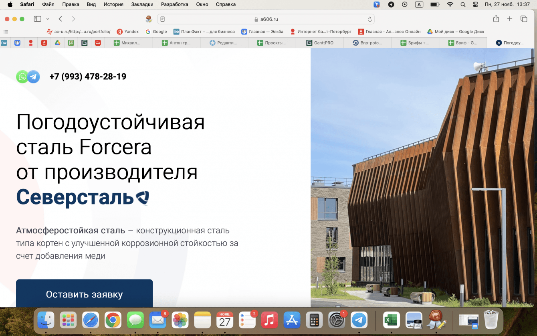Open the Закладки menu
This screenshot has height=336, width=537.
(x=142, y=4)
